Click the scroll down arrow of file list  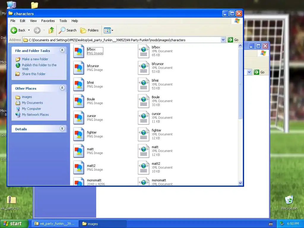[240, 183]
